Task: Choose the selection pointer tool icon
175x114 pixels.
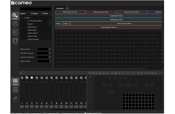Action: (107, 73)
